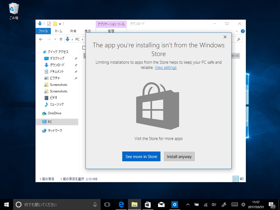
Task: Click the PC breadcrumb in address bar
Action: pos(77,39)
